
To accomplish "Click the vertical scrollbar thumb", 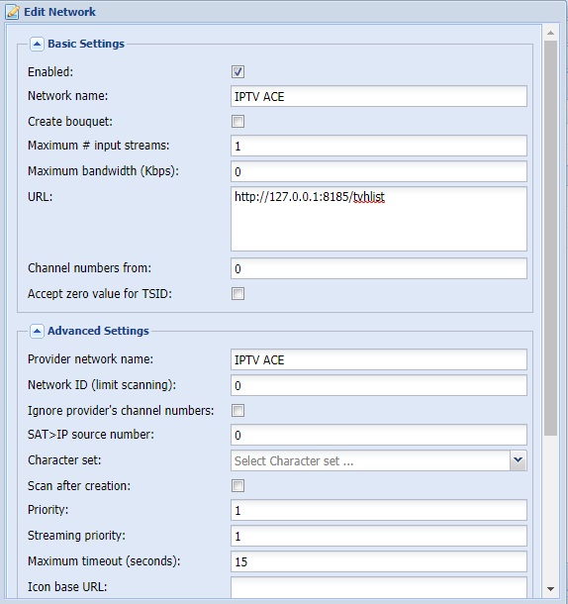I will pyautogui.click(x=550, y=238).
